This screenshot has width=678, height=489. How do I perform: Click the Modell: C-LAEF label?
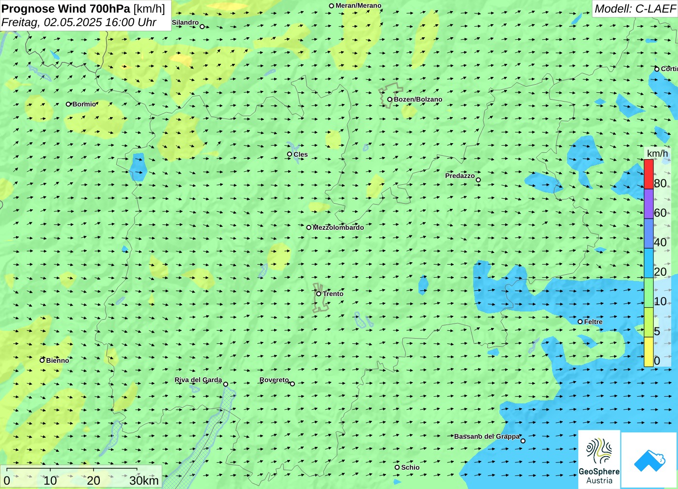[635, 9]
